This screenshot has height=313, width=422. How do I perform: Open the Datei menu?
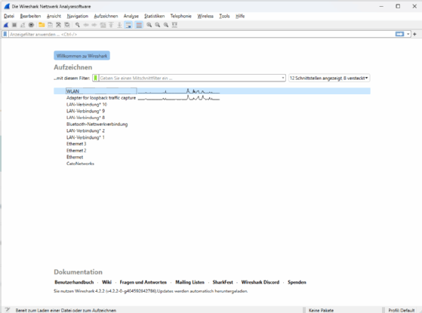tap(9, 16)
